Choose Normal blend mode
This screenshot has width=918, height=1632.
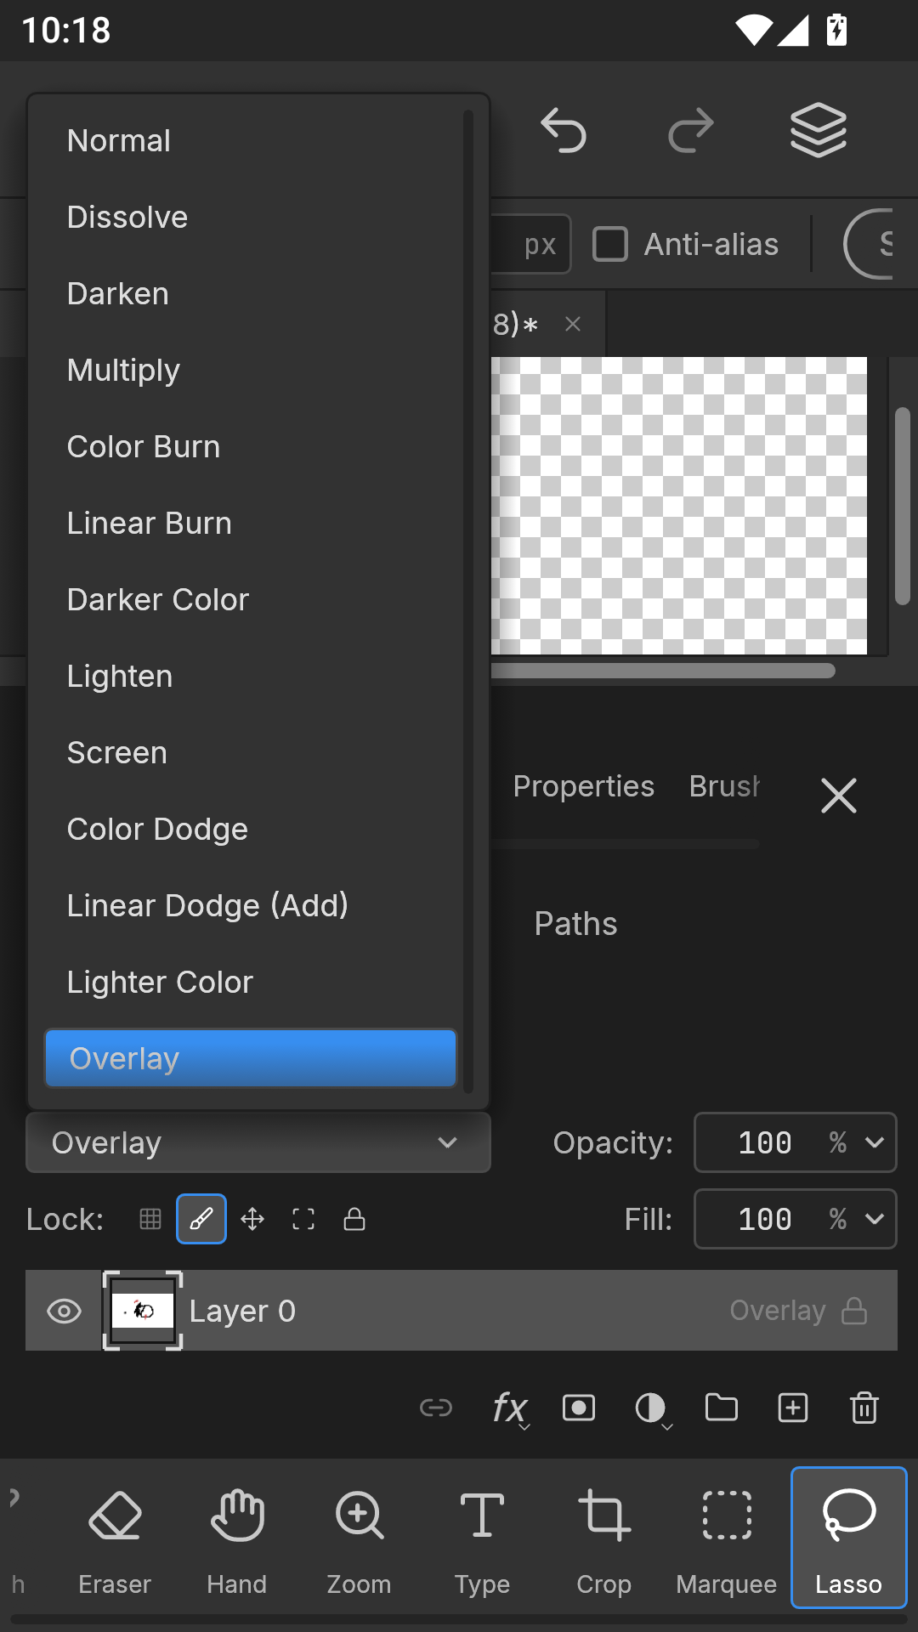(x=251, y=140)
